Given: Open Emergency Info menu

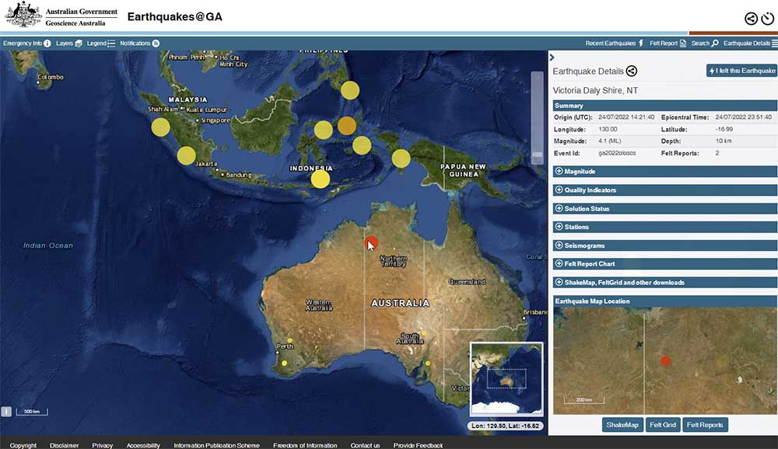Looking at the screenshot, I should [26, 44].
